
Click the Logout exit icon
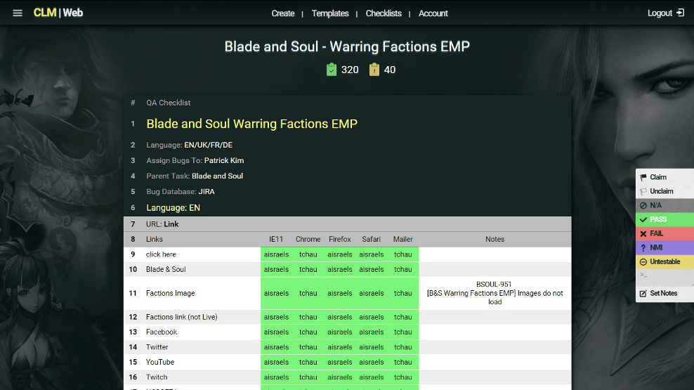tap(680, 13)
